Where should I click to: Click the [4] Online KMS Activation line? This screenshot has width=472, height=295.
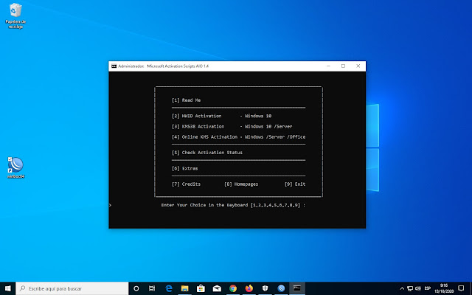(238, 137)
